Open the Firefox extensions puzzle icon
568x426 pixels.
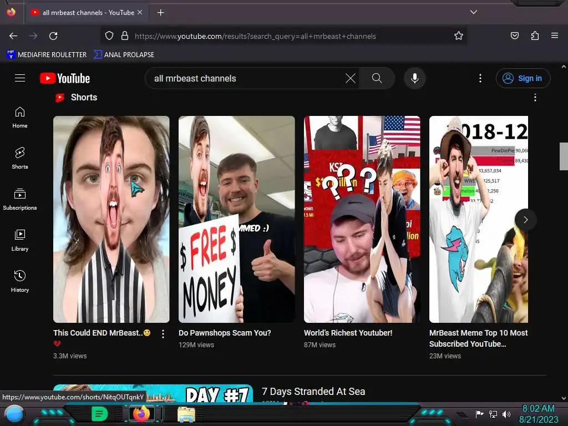(x=535, y=35)
